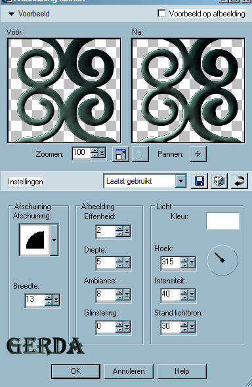Confirm with the OK button
Viewport: 252px width, 387px height.
click(x=75, y=371)
